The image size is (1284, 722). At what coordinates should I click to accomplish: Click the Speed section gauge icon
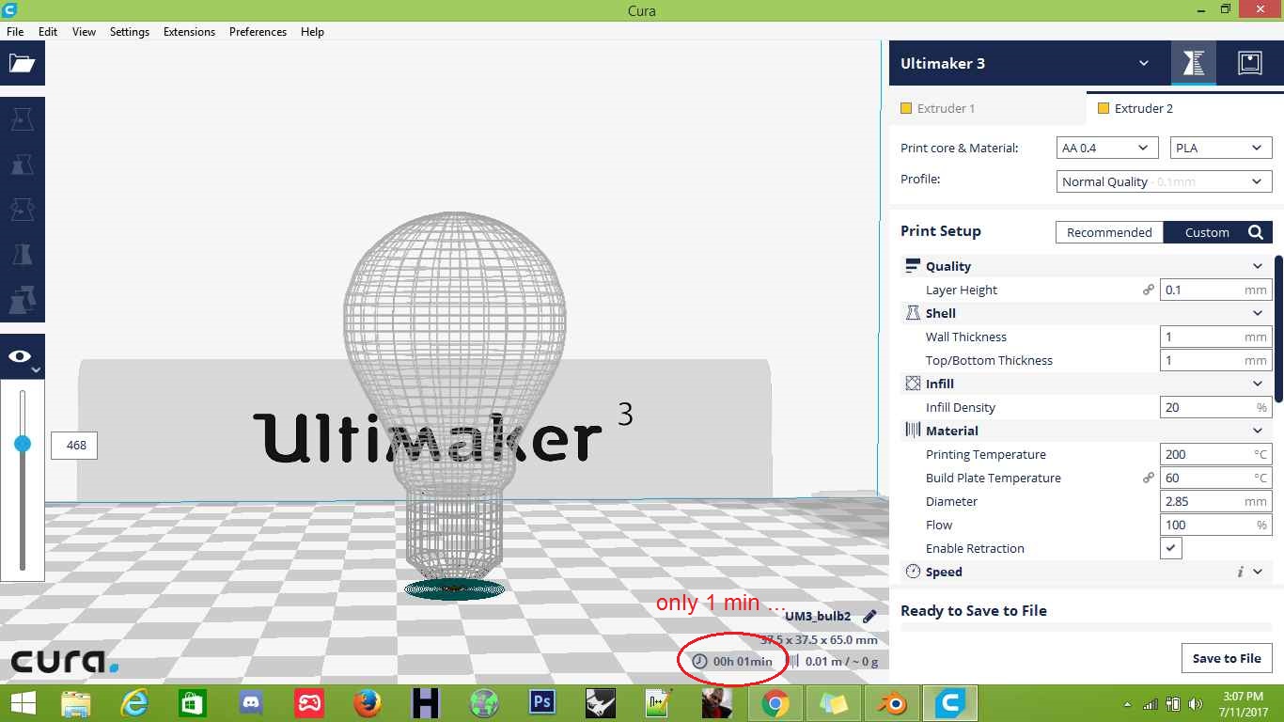(x=912, y=572)
